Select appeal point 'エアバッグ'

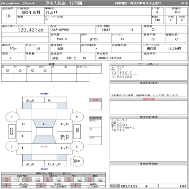(x=118, y=67)
